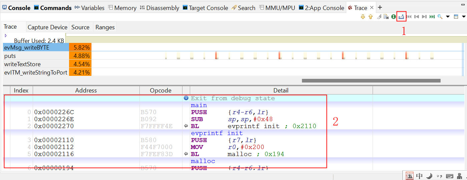This screenshot has width=467, height=180.
Task: Open the Capture Device sub-tab
Action: 47,27
